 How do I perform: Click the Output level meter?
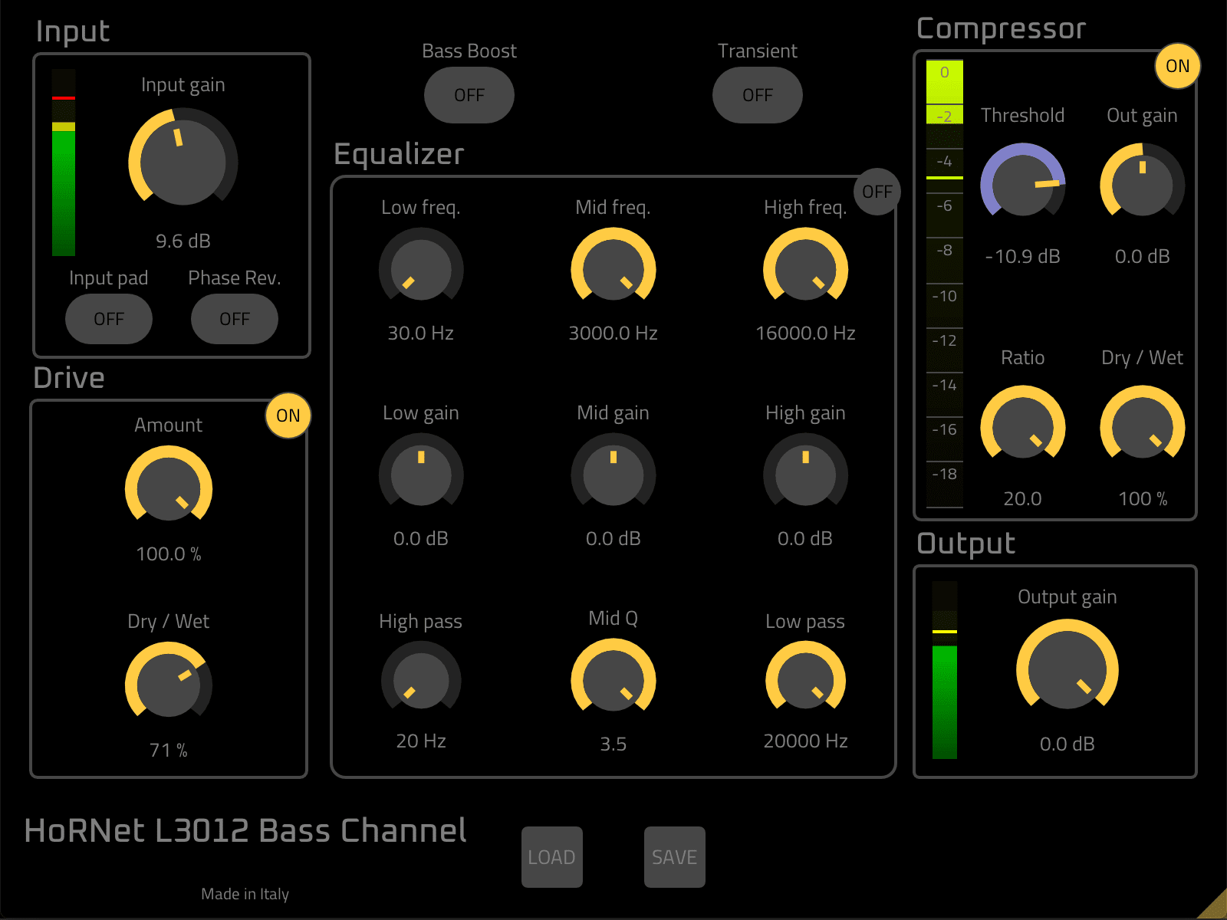pyautogui.click(x=945, y=670)
